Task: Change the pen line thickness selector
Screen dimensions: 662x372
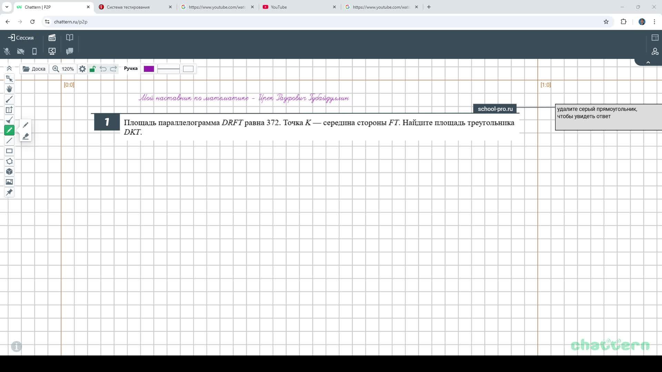Action: [169, 69]
